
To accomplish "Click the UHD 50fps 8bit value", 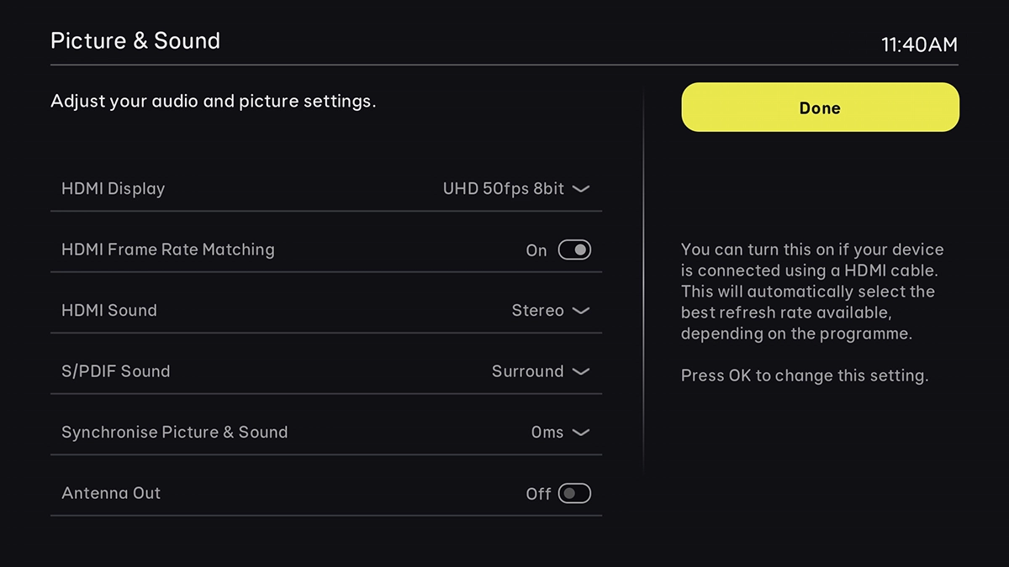I will pos(503,189).
